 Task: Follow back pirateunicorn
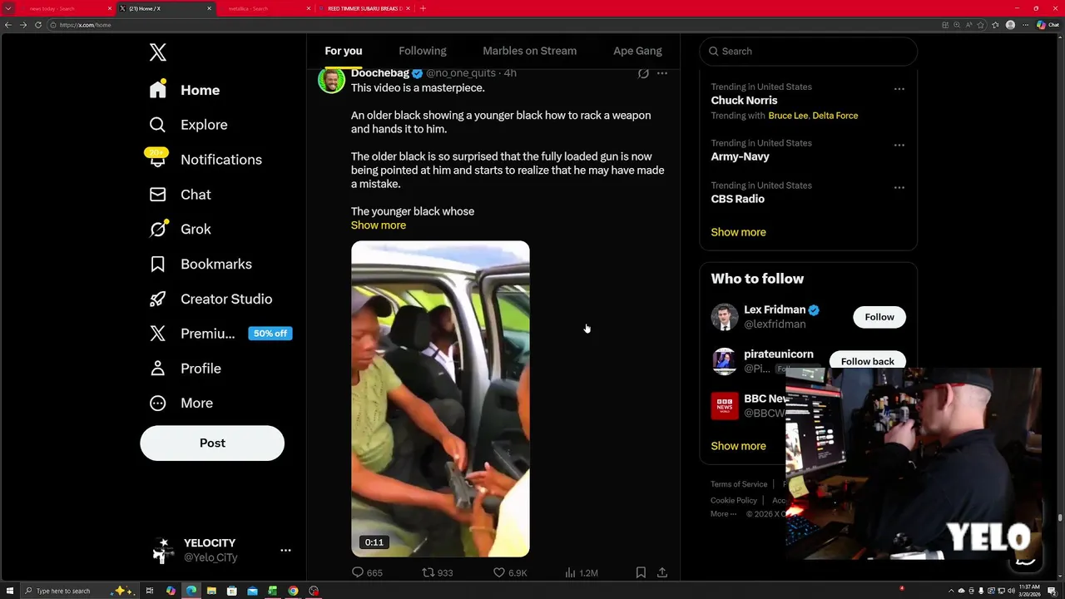tap(867, 361)
